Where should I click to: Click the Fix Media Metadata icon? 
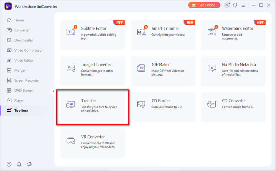tap(212, 68)
